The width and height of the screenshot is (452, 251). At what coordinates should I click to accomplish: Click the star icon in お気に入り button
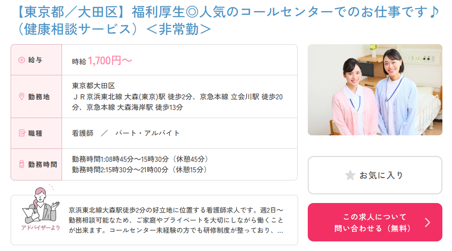tap(350, 175)
